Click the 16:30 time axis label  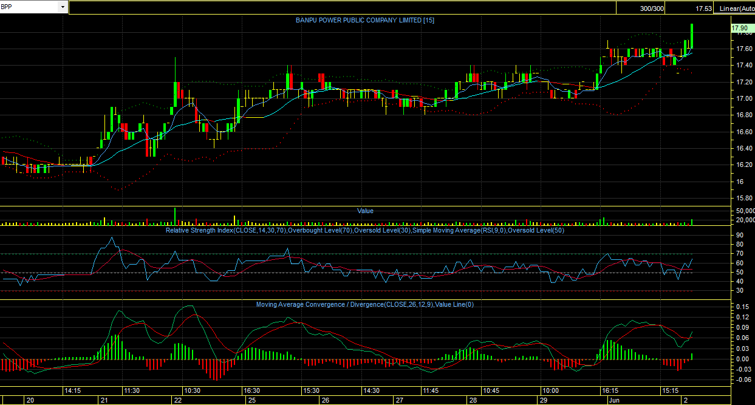251,390
